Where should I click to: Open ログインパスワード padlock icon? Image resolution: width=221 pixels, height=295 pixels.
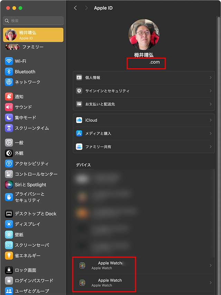(x=9, y=281)
